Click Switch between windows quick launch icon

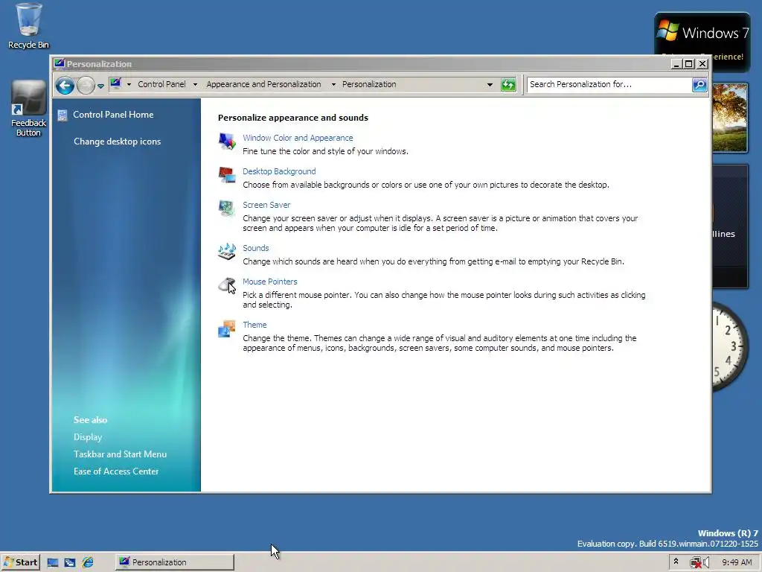pyautogui.click(x=70, y=562)
